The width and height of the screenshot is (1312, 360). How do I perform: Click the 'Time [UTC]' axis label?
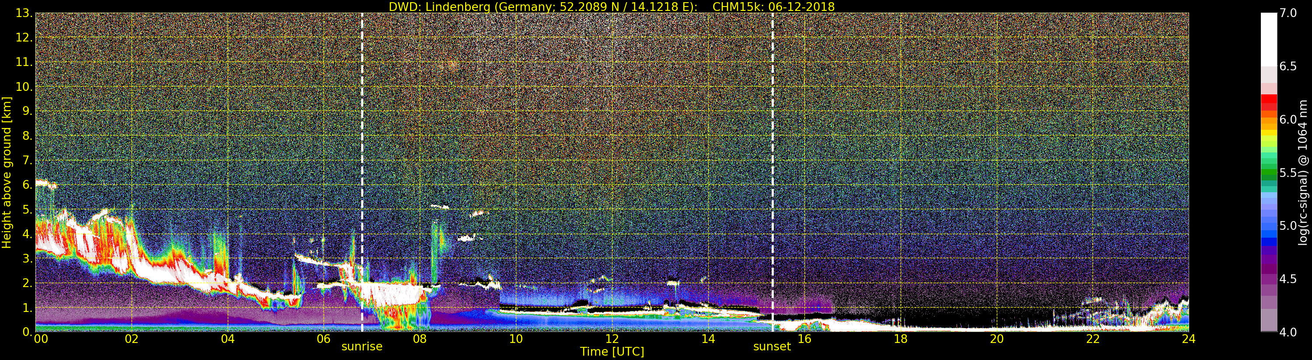point(612,352)
